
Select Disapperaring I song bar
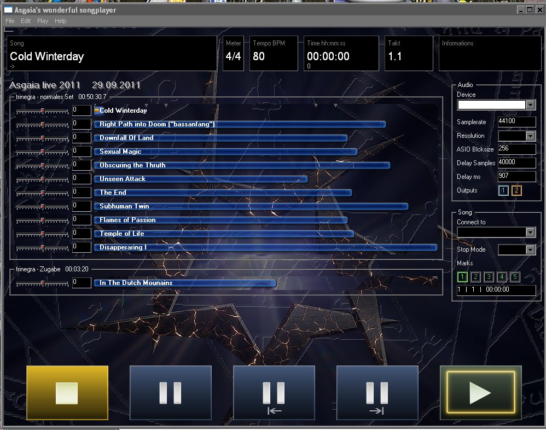pyautogui.click(x=265, y=247)
